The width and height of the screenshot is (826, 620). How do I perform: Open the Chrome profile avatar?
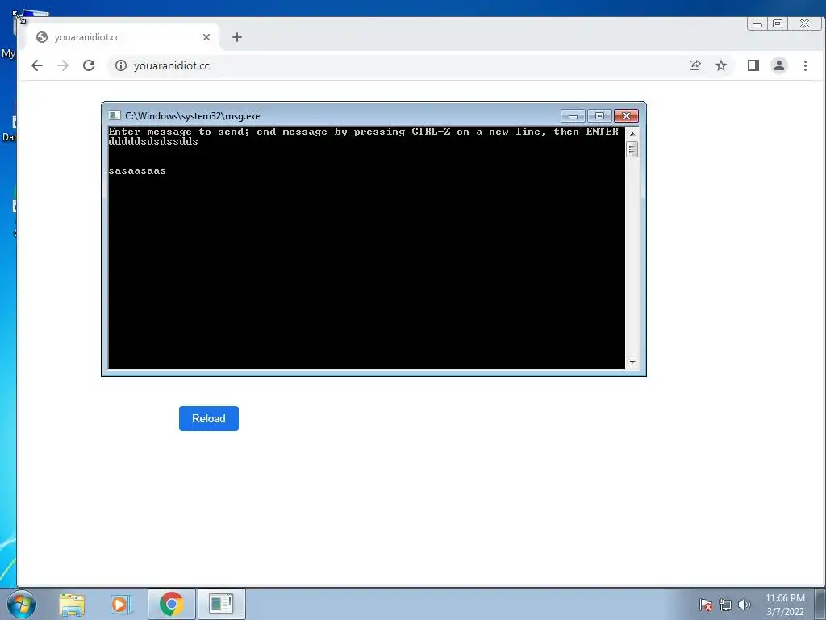[779, 65]
